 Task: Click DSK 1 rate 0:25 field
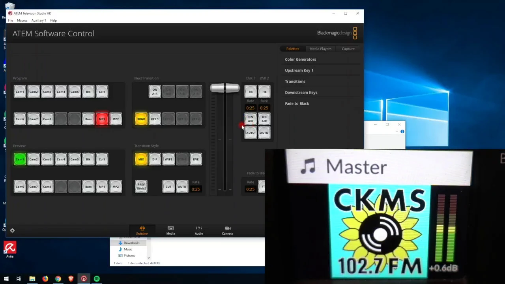click(x=251, y=108)
